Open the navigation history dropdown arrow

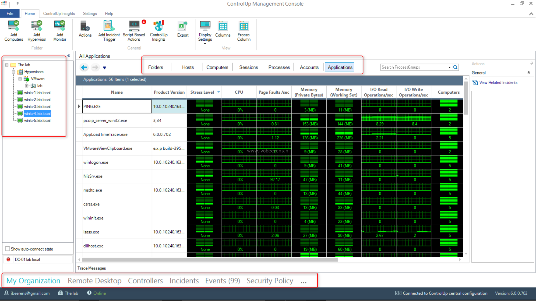tap(104, 68)
